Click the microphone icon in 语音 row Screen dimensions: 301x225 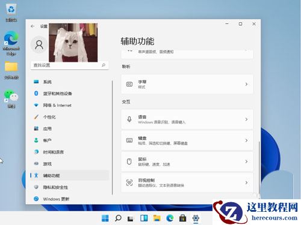click(129, 119)
